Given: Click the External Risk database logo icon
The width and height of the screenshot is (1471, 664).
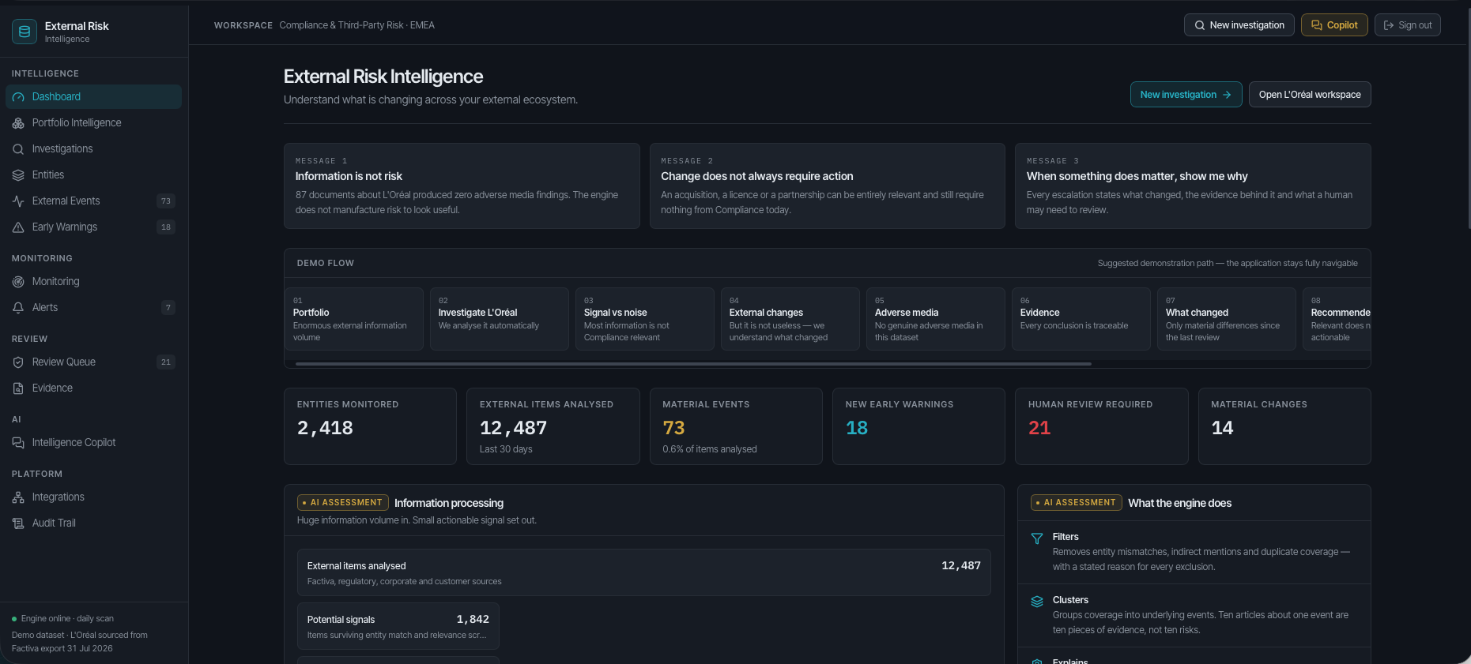Looking at the screenshot, I should (25, 32).
